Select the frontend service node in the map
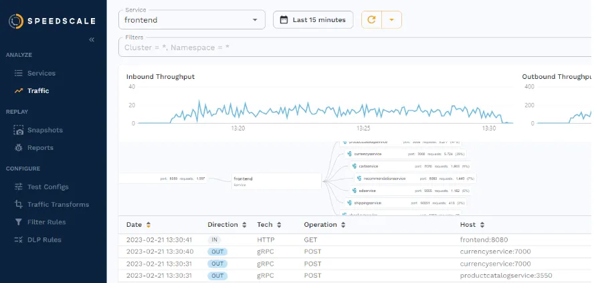Viewport: 594px width, 283px height. tap(276, 181)
